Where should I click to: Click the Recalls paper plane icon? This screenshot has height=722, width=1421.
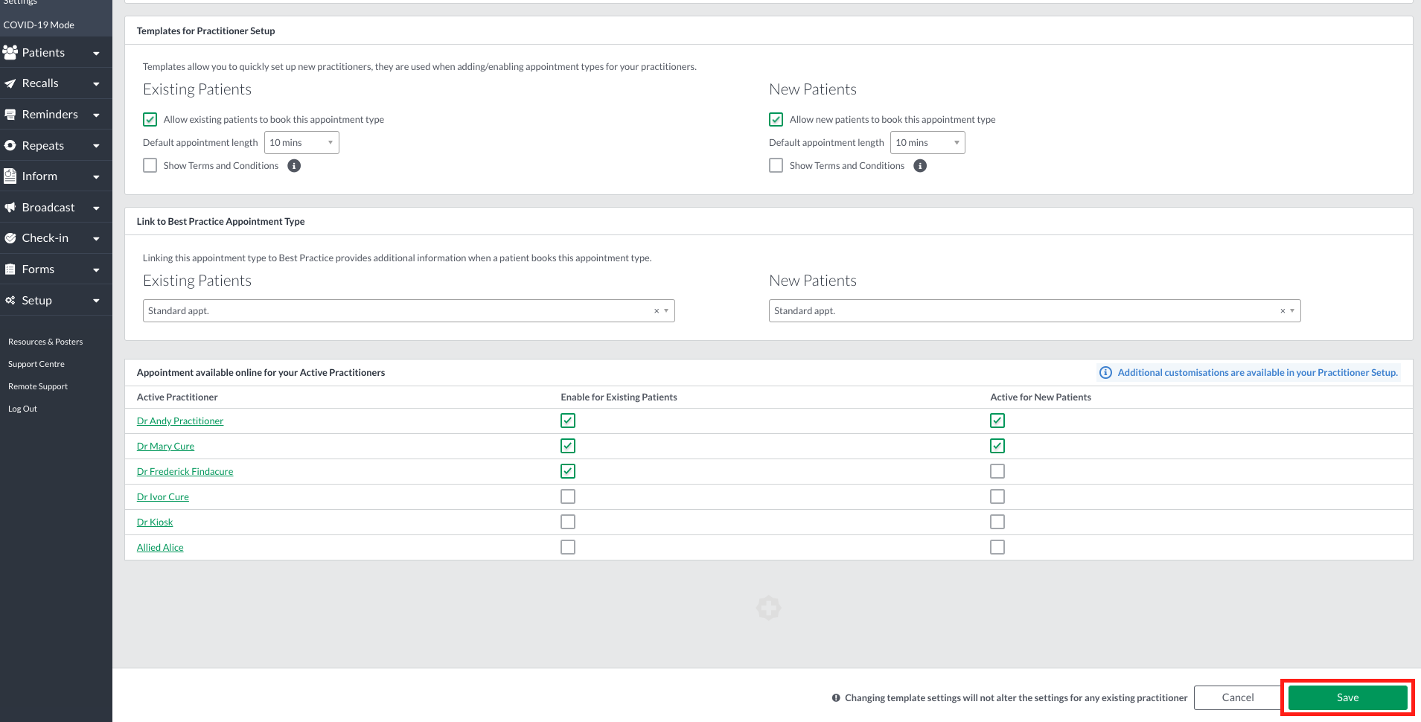[x=10, y=83]
